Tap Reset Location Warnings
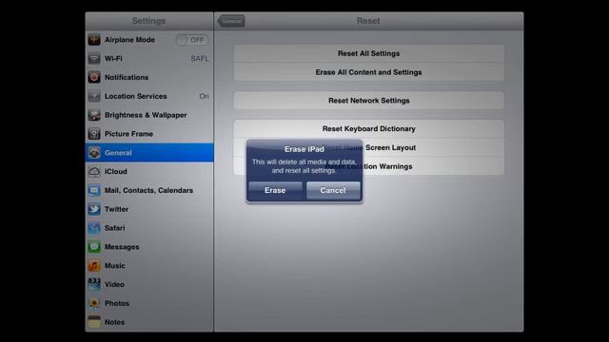The height and width of the screenshot is (342, 609). pyautogui.click(x=368, y=166)
